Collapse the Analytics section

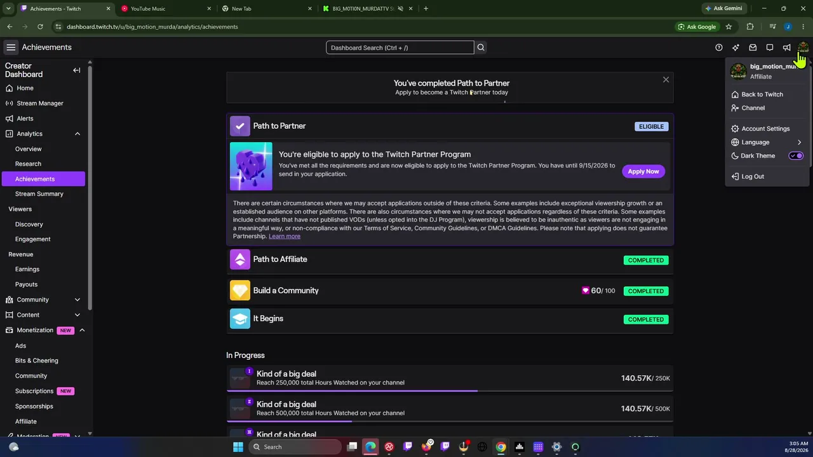(77, 134)
